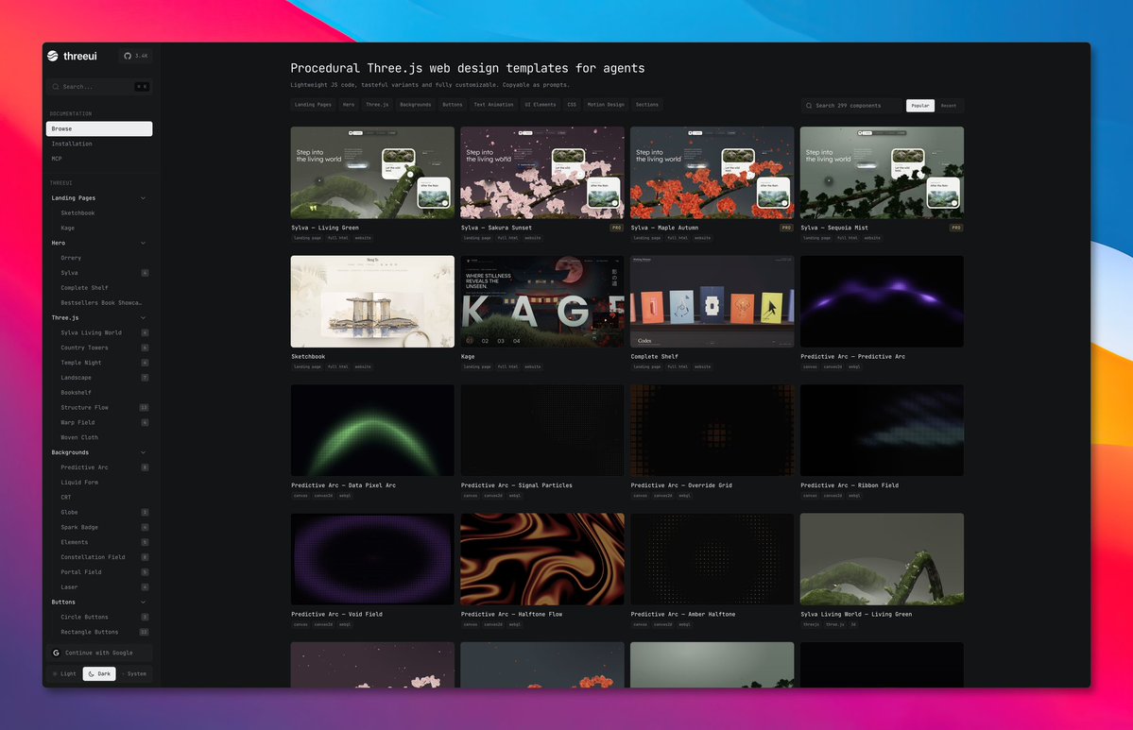Filter by Sections category chip
The image size is (1133, 730).
[646, 105]
